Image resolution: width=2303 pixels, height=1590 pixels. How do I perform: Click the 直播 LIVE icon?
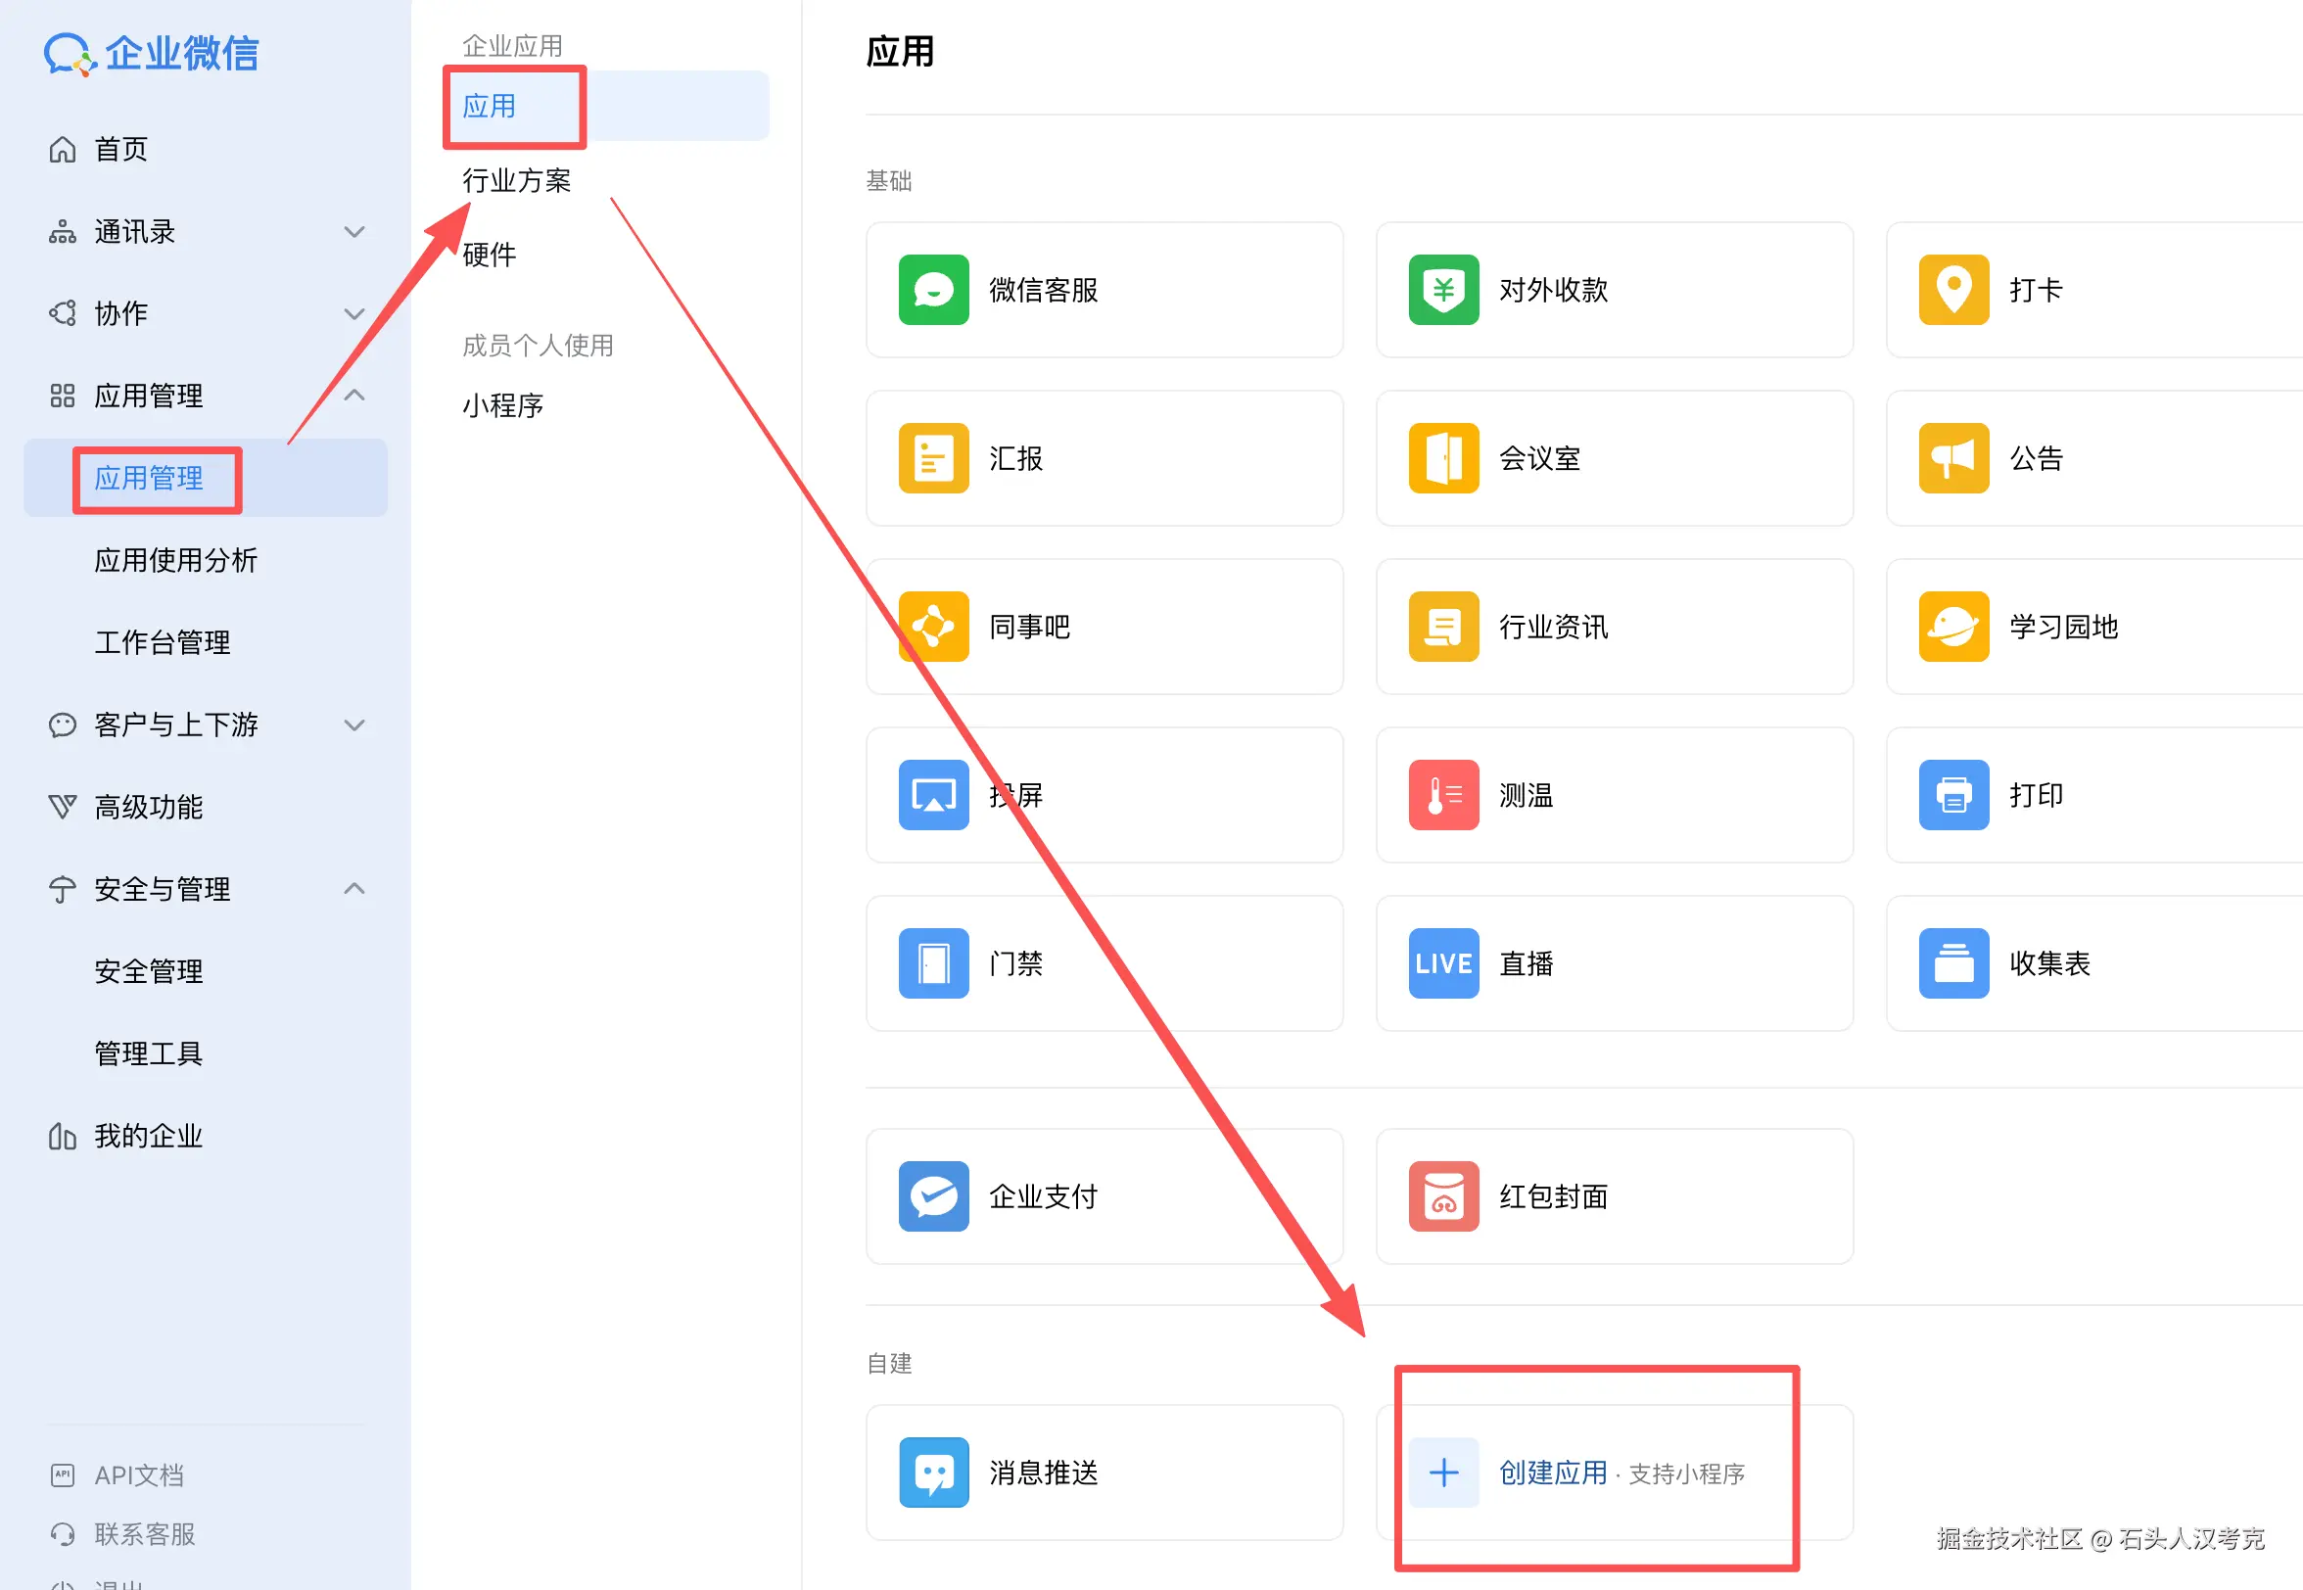1443,963
